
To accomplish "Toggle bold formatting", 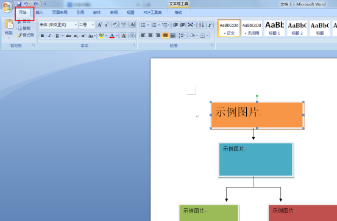I will click(x=42, y=36).
